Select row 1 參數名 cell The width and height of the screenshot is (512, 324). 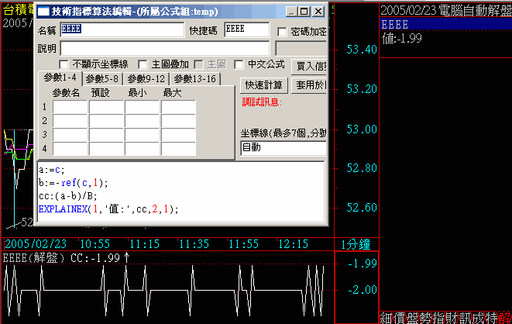click(x=70, y=107)
